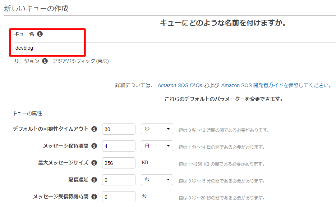
Task: Click the info icon beside リージョン
Action: point(45,61)
